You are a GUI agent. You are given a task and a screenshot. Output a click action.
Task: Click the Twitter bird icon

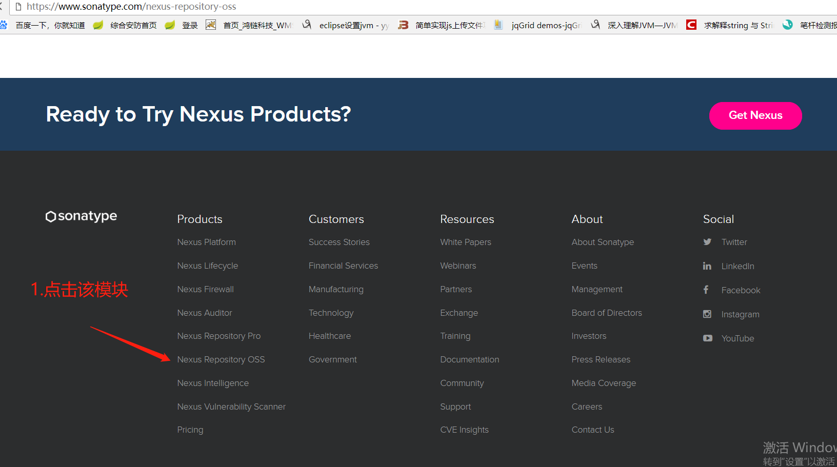click(x=707, y=241)
